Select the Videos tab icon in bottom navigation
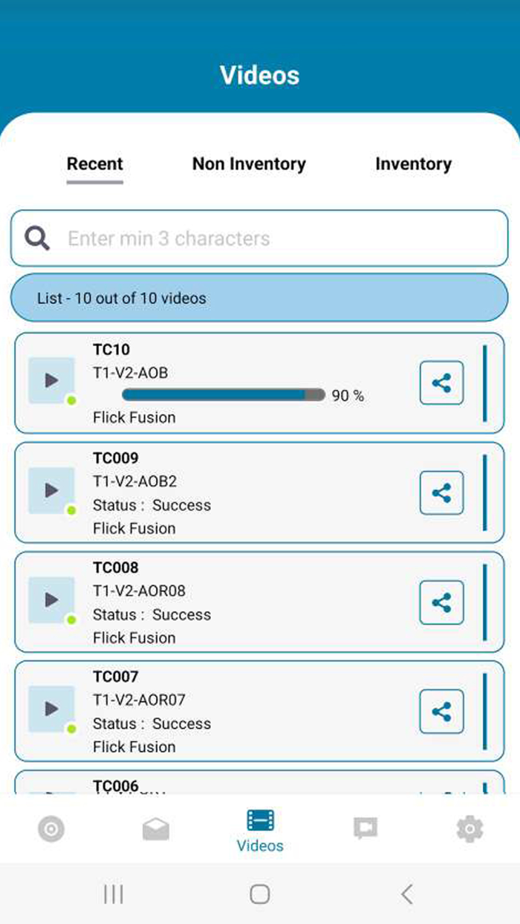This screenshot has width=520, height=924. pyautogui.click(x=260, y=820)
